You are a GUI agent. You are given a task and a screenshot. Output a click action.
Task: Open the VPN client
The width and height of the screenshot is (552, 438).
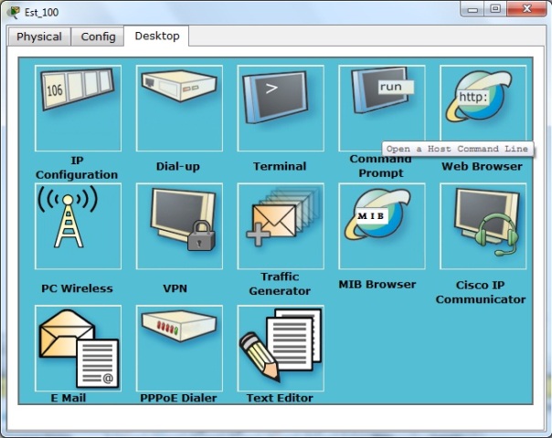coord(179,225)
